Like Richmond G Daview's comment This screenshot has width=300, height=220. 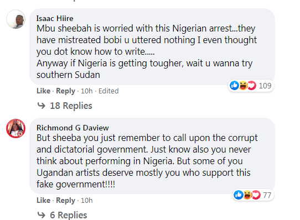pyautogui.click(x=43, y=201)
